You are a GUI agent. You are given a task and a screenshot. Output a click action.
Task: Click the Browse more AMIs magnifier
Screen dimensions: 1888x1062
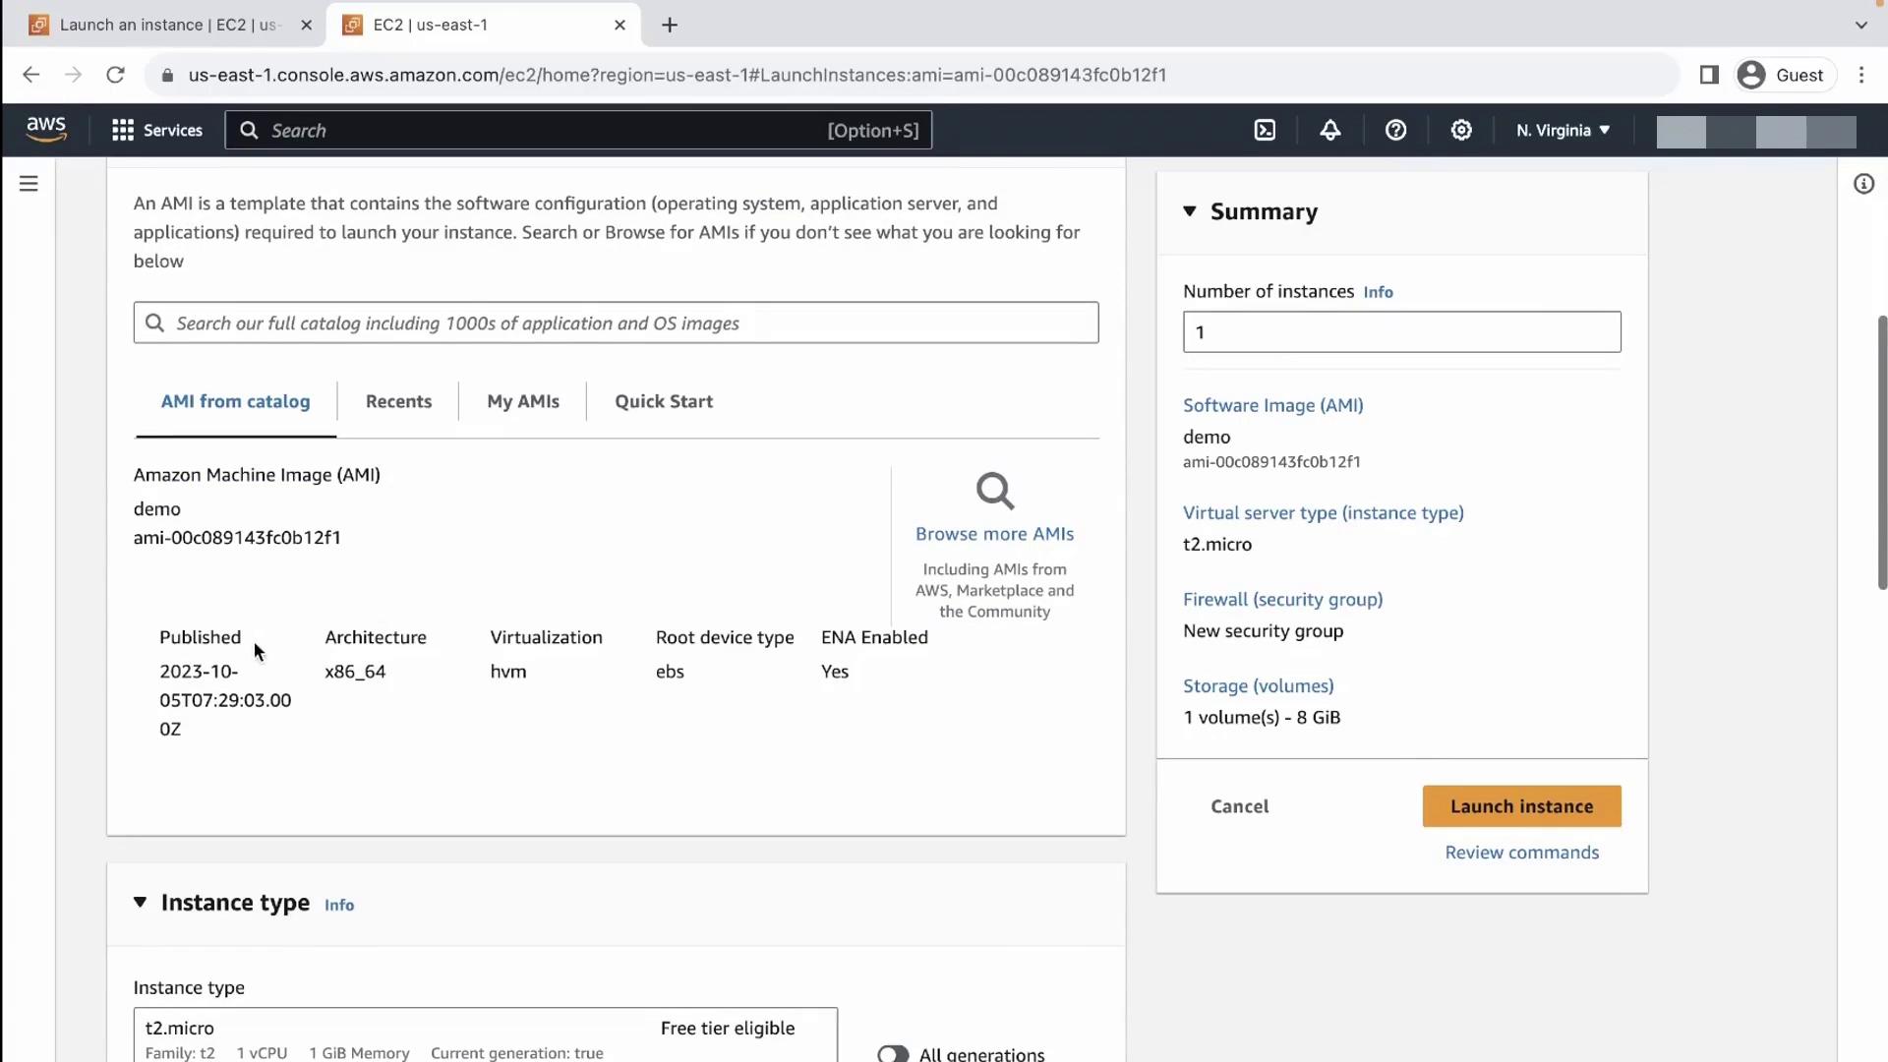(994, 491)
